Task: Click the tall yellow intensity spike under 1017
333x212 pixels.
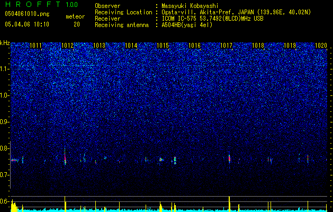Action: click(229, 204)
